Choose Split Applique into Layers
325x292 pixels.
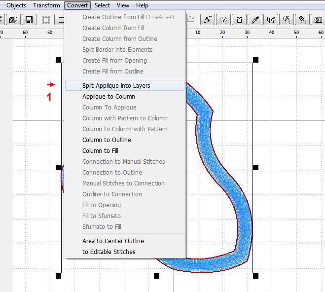pyautogui.click(x=116, y=86)
